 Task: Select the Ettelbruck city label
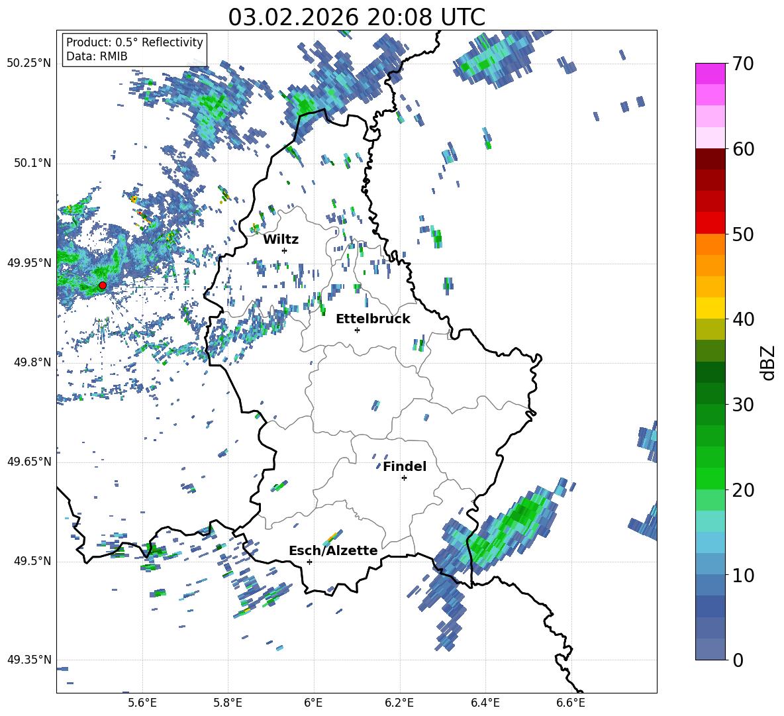(x=373, y=319)
